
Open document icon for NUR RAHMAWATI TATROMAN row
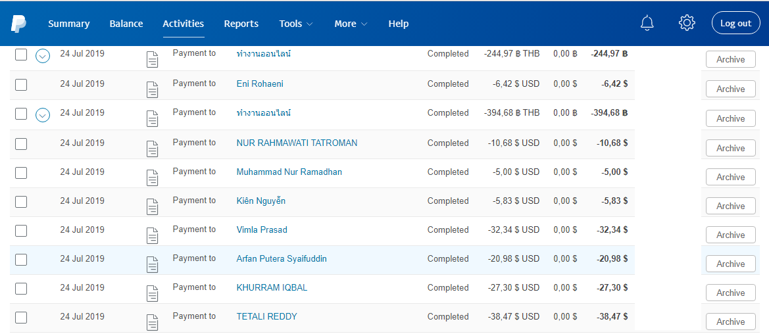point(153,149)
